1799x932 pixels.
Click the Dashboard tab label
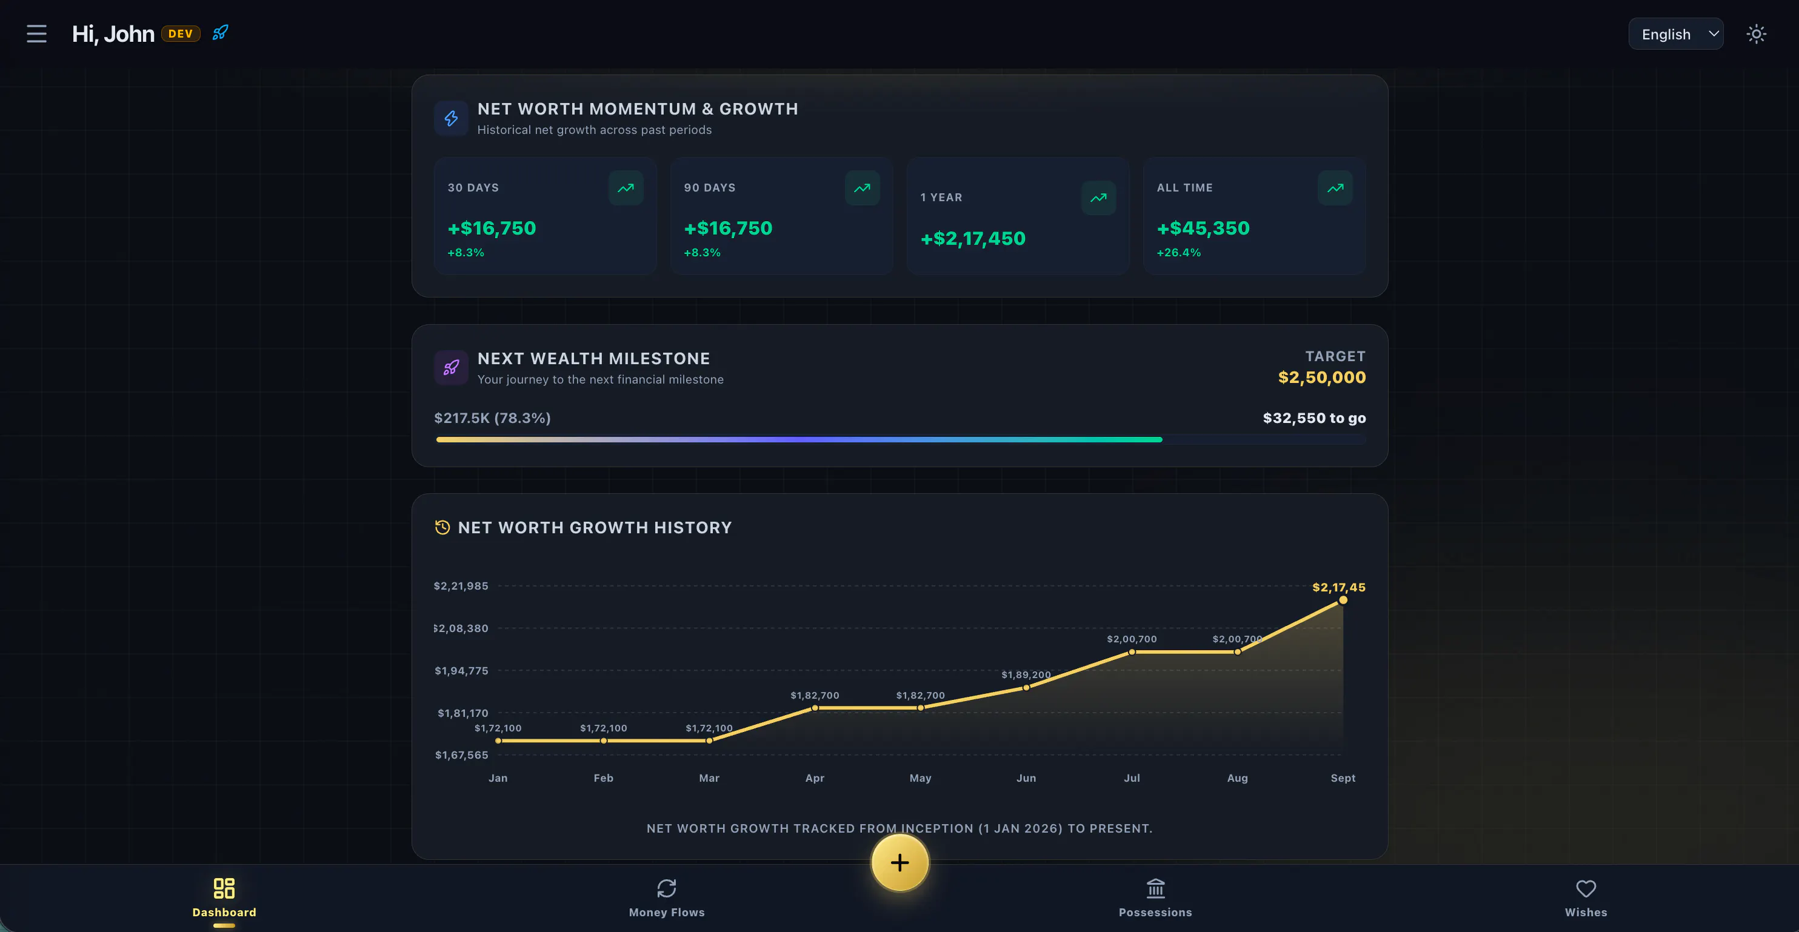[224, 913]
